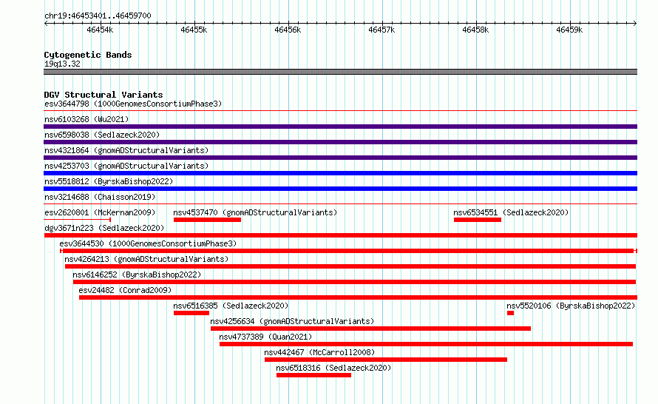Select the red bar under dgv3671n223
This screenshot has height=404, width=658.
point(341,235)
